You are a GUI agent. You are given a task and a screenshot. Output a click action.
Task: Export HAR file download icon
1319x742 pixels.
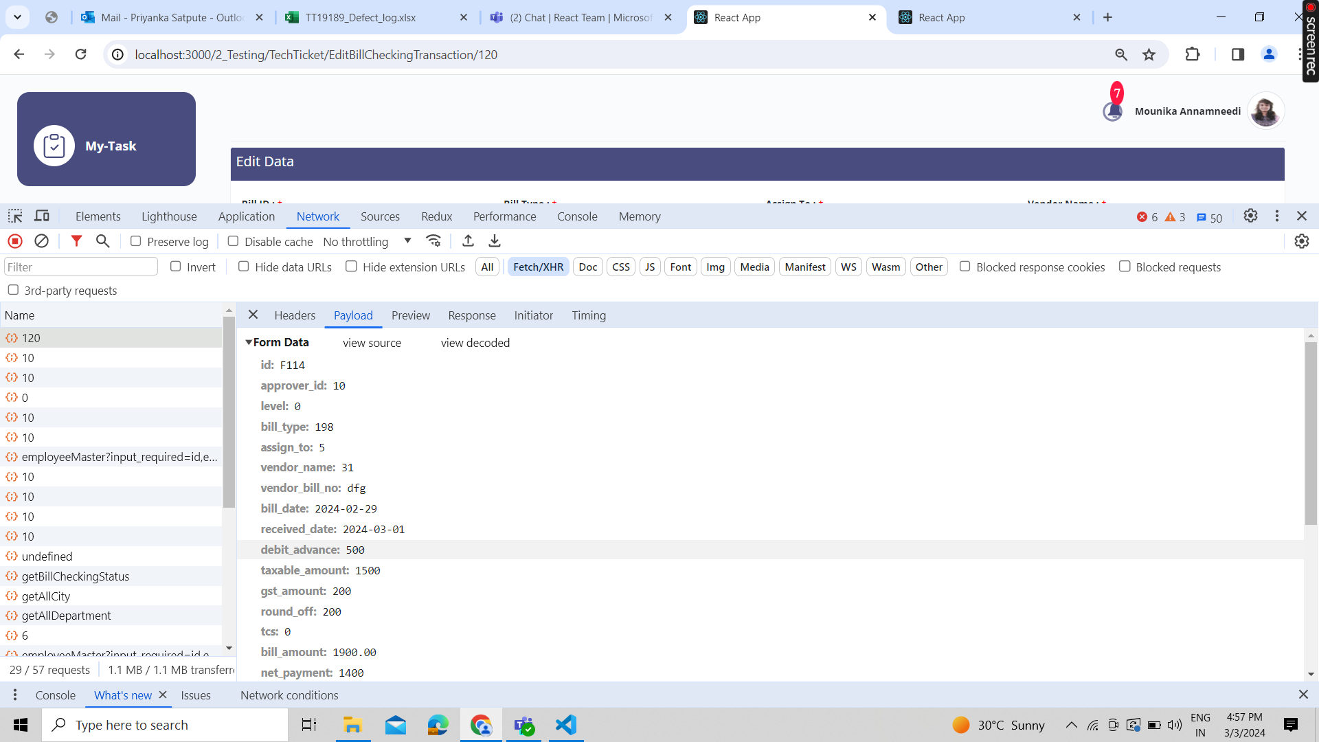[x=495, y=241]
